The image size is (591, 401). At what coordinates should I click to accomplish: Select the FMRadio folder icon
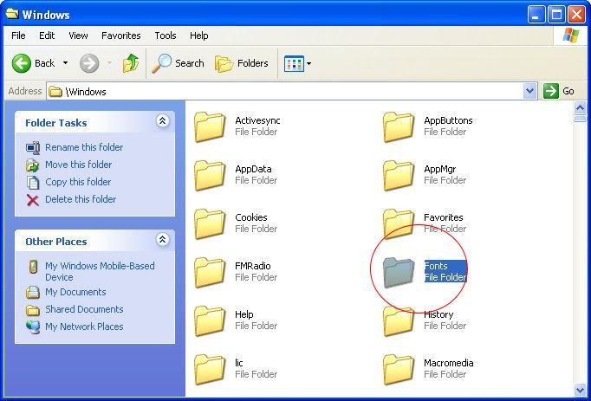(x=210, y=273)
